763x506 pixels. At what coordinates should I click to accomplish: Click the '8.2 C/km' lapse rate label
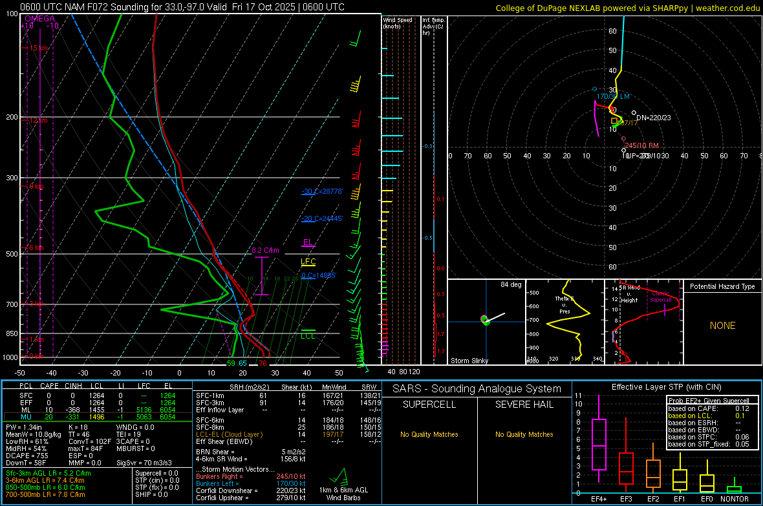[265, 251]
